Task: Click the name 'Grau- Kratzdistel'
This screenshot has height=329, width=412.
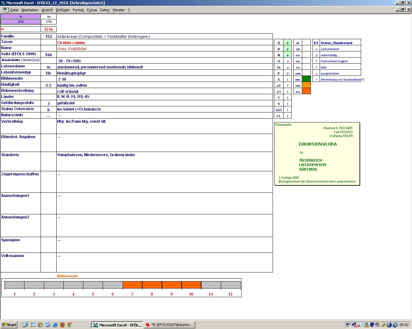Action: pyautogui.click(x=72, y=49)
